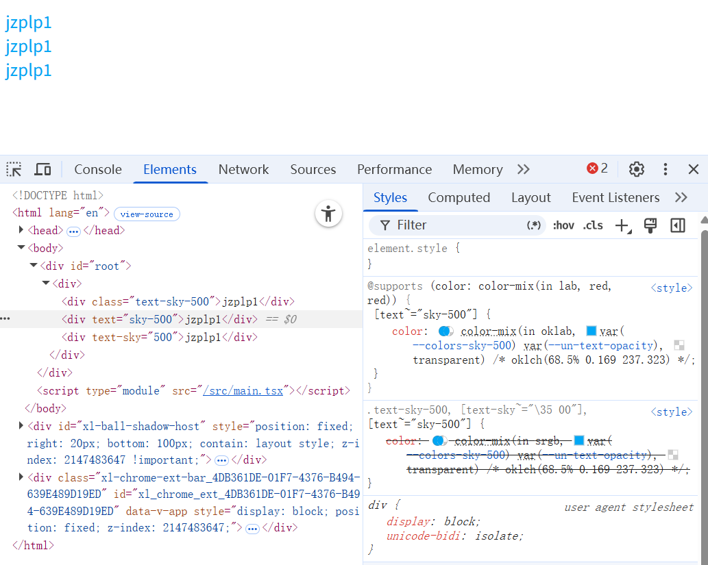Click the first jzplp1 text on page

click(x=29, y=22)
